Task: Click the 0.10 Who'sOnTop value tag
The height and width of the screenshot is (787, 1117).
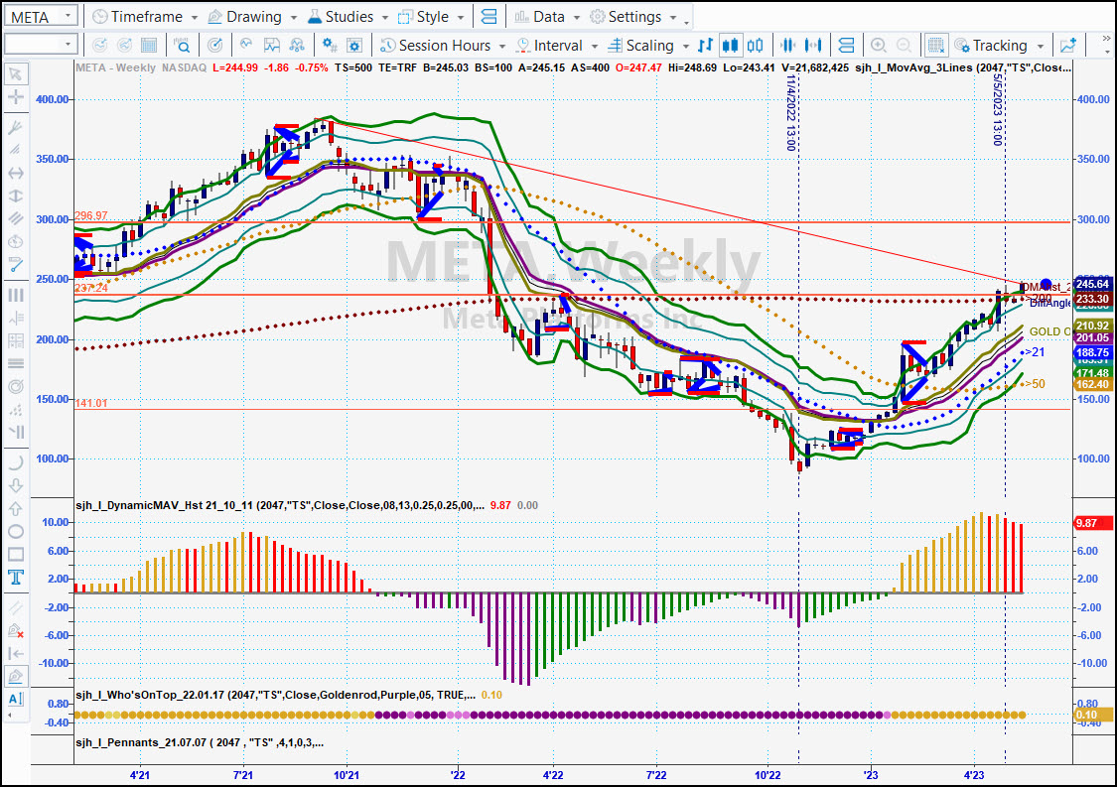Action: (1093, 716)
